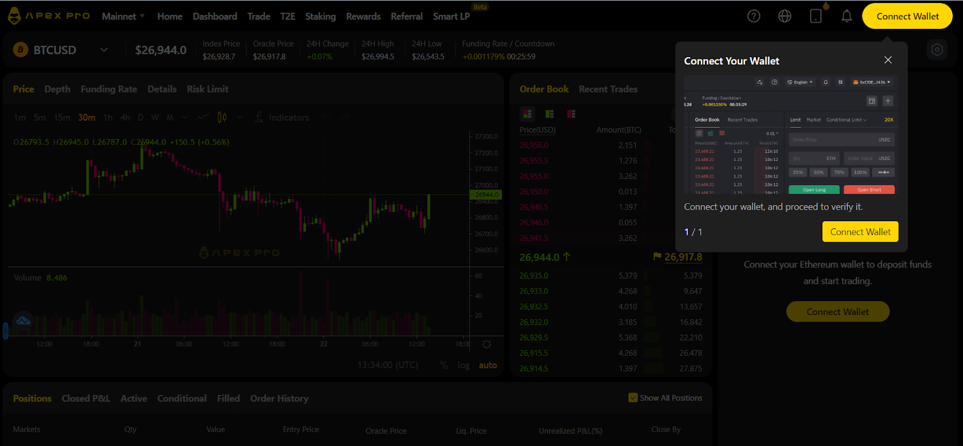This screenshot has width=963, height=446.
Task: Expand more time intervals chevron after M
Action: click(185, 117)
